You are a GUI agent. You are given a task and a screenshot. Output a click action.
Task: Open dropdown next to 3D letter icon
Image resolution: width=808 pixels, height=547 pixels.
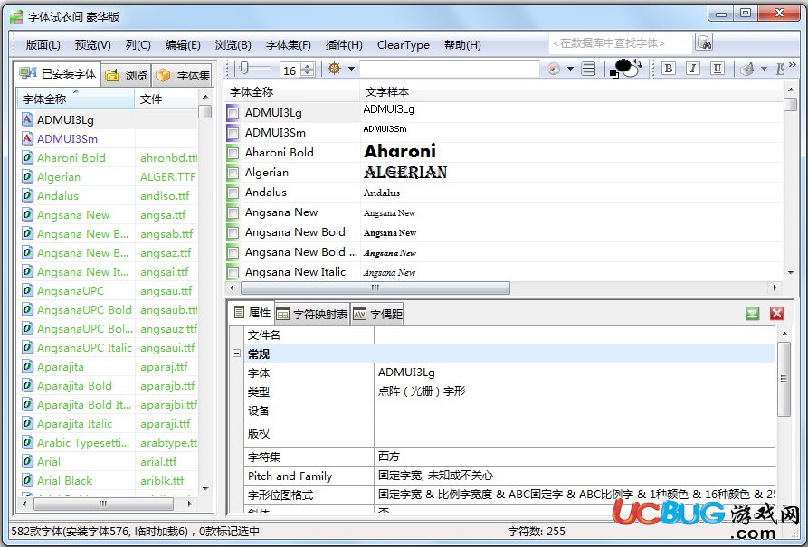pyautogui.click(x=765, y=69)
